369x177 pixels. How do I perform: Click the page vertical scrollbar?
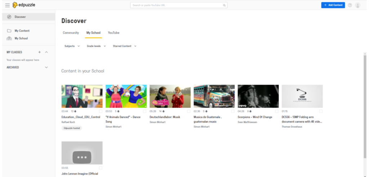coord(365,106)
